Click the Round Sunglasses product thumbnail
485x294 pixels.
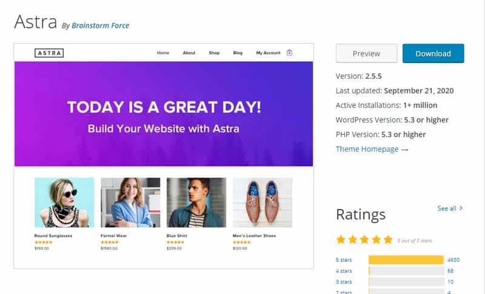coord(64,202)
